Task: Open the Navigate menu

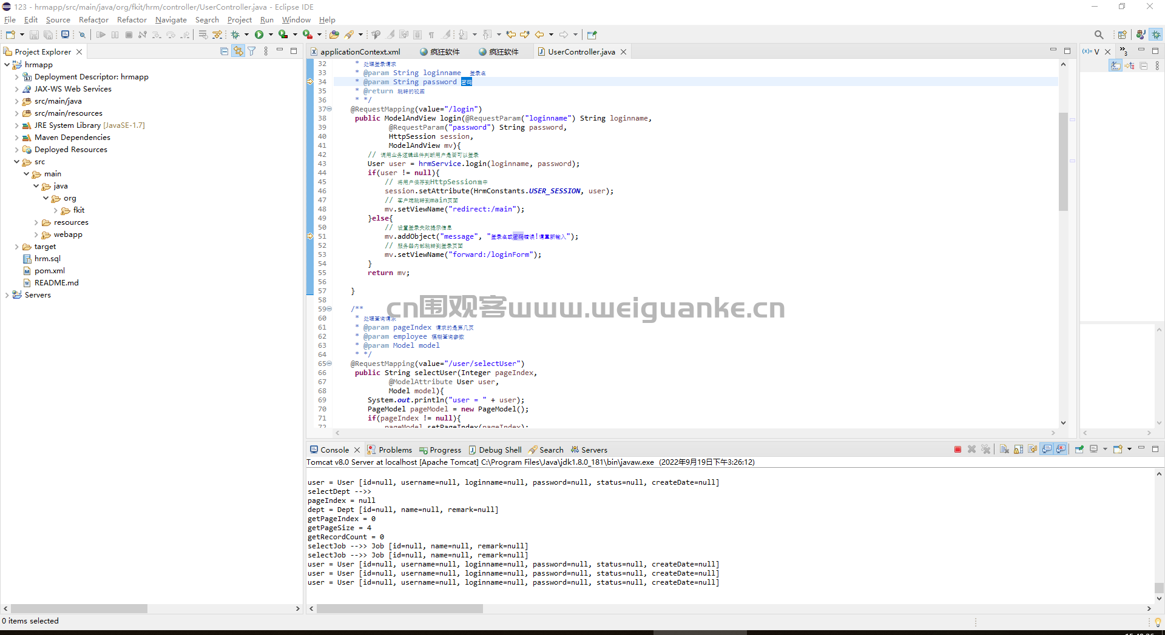Action: coord(171,20)
